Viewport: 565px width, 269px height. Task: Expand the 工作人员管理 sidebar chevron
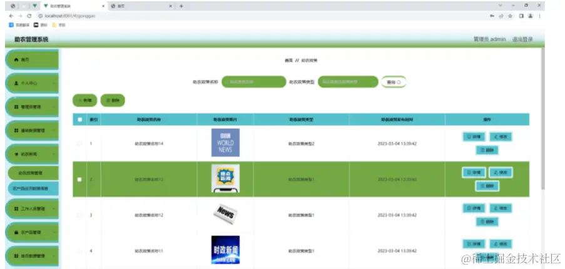click(54, 209)
